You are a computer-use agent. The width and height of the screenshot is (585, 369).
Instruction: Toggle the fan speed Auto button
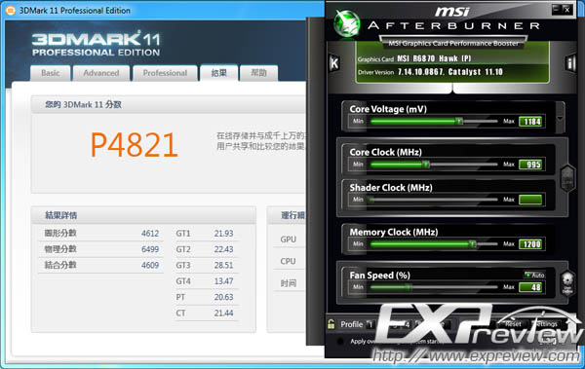pyautogui.click(x=534, y=276)
